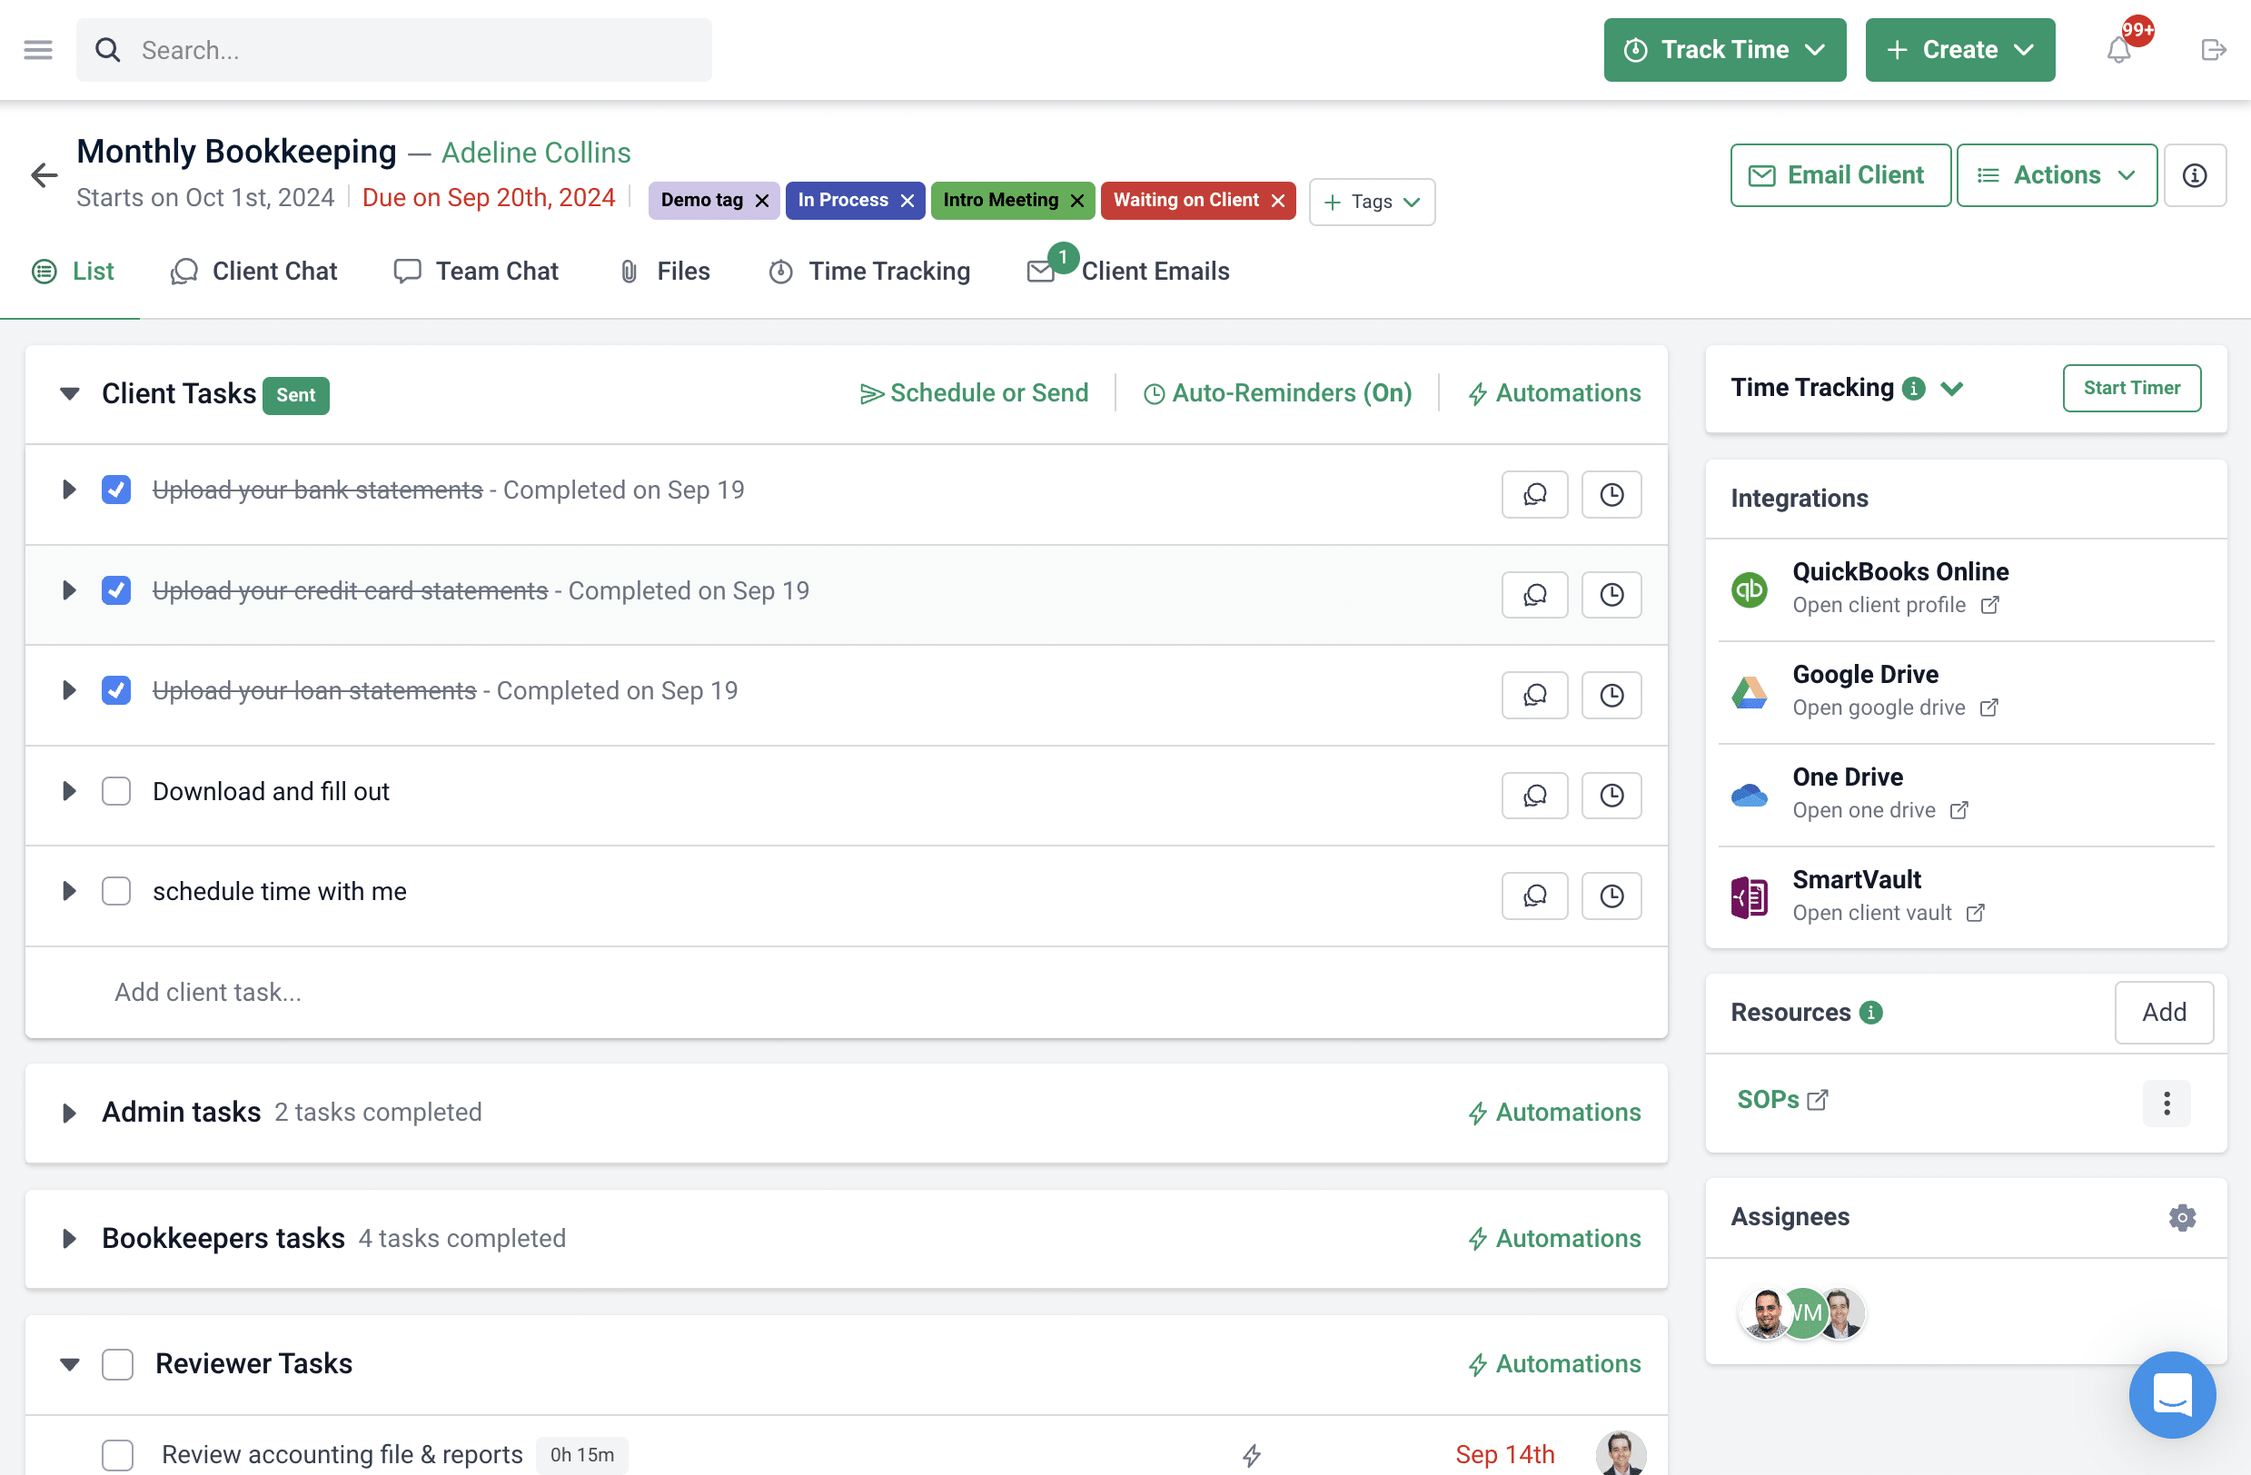This screenshot has height=1475, width=2251.
Task: Uncheck Upload your loan statements
Action: pyautogui.click(x=116, y=690)
